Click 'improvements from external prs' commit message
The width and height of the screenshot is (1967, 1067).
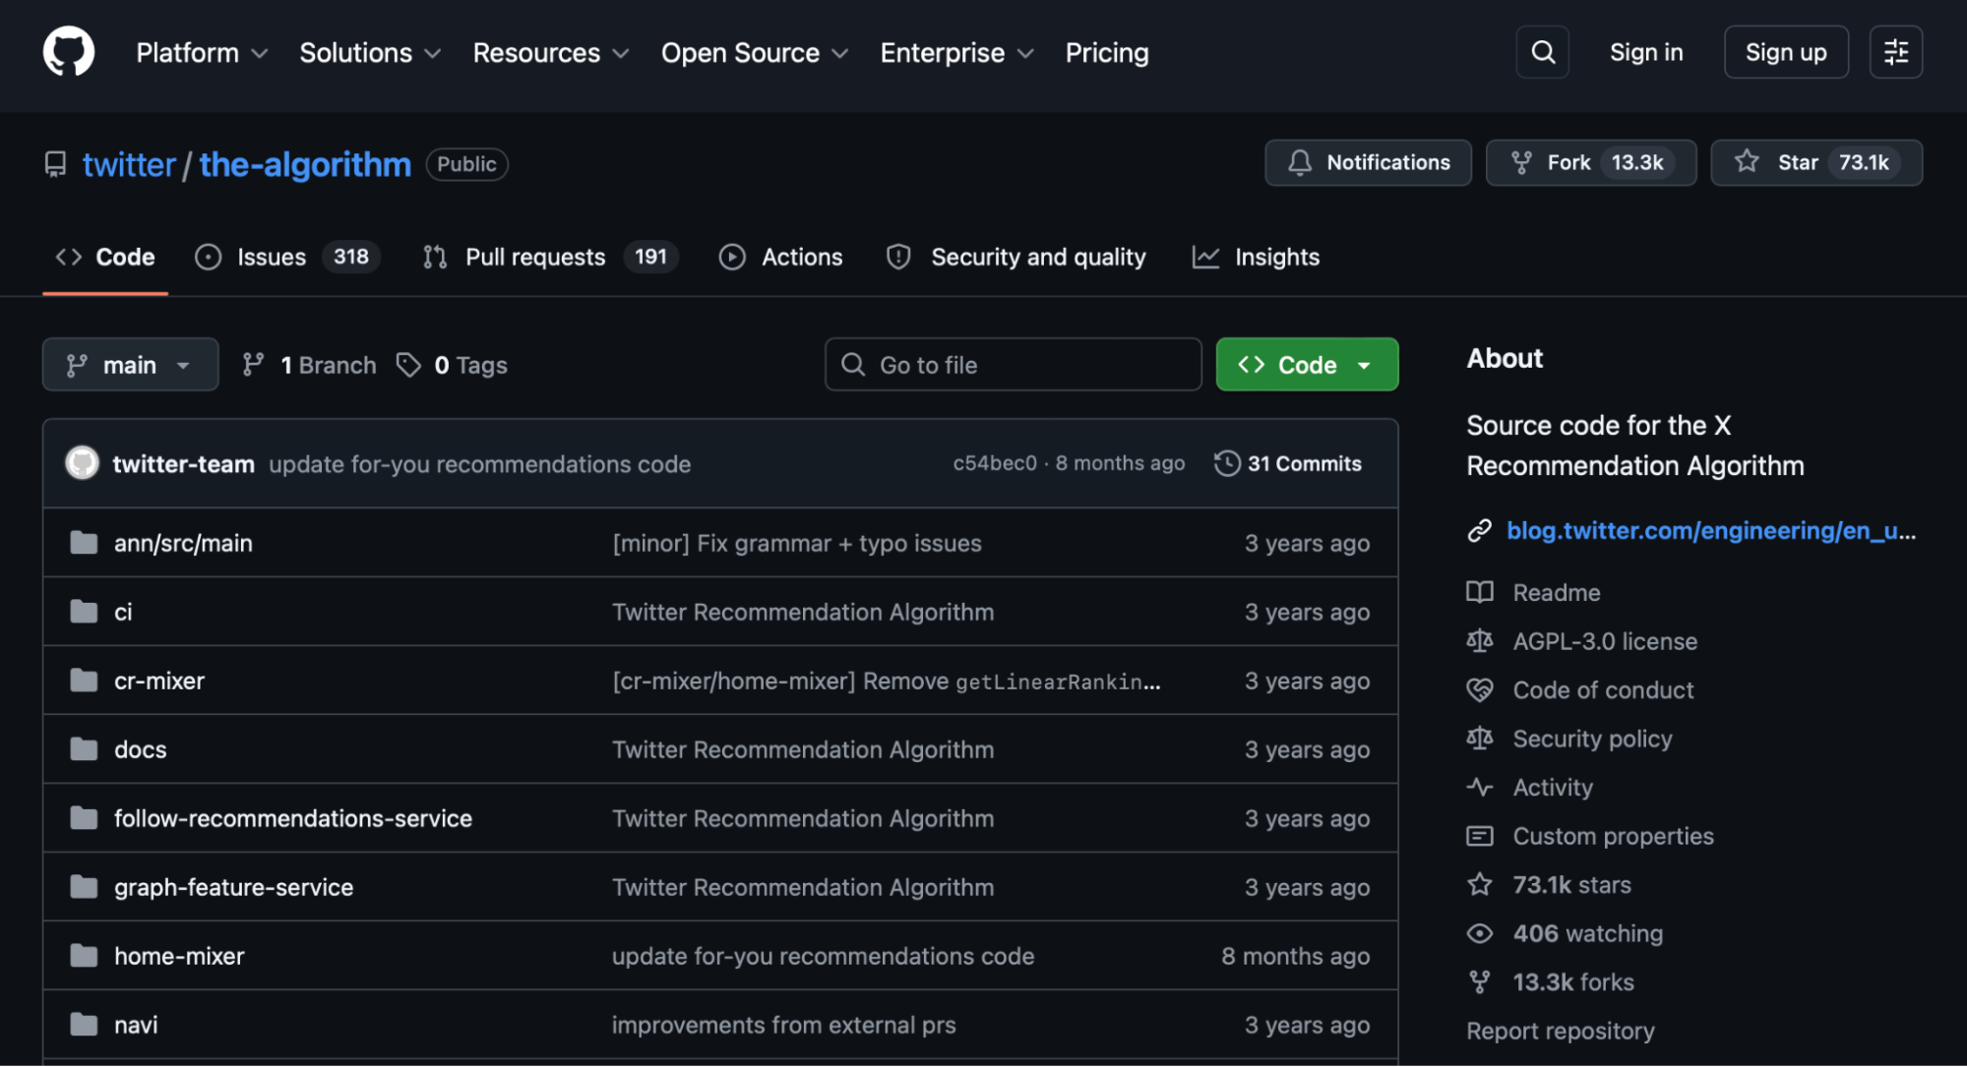click(784, 1025)
